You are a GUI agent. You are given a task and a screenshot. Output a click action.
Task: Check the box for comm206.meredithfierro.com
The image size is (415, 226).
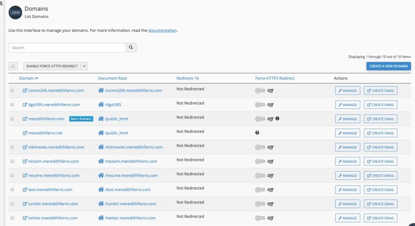click(12, 90)
